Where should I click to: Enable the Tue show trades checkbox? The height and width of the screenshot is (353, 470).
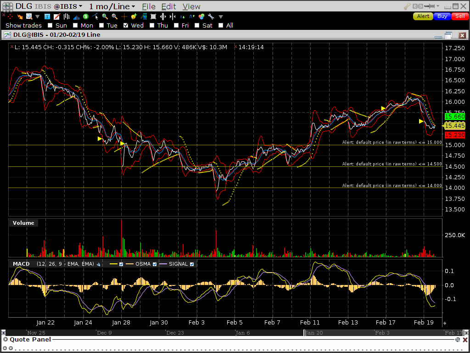pyautogui.click(x=101, y=26)
